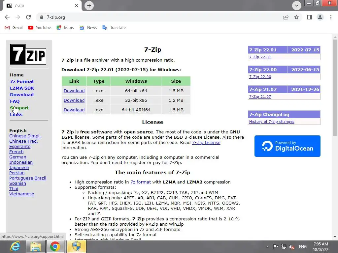Click the scrollbar down arrow

335,237
